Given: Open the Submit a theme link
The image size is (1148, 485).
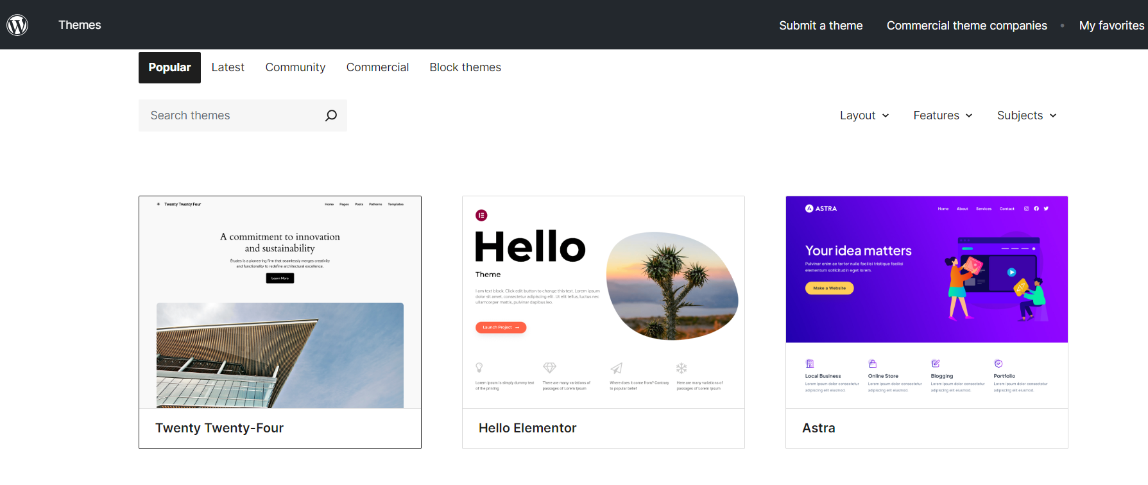Looking at the screenshot, I should (821, 26).
